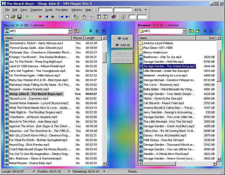Select 'Hound Dog - Elvis Presley.mp3' in playlist
Viewport: 225px width, 175px height.
[x=29, y=145]
